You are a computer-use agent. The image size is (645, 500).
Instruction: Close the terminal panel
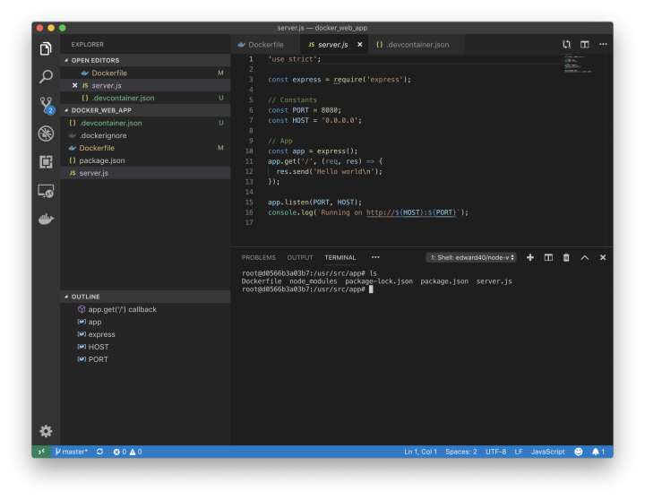(603, 257)
